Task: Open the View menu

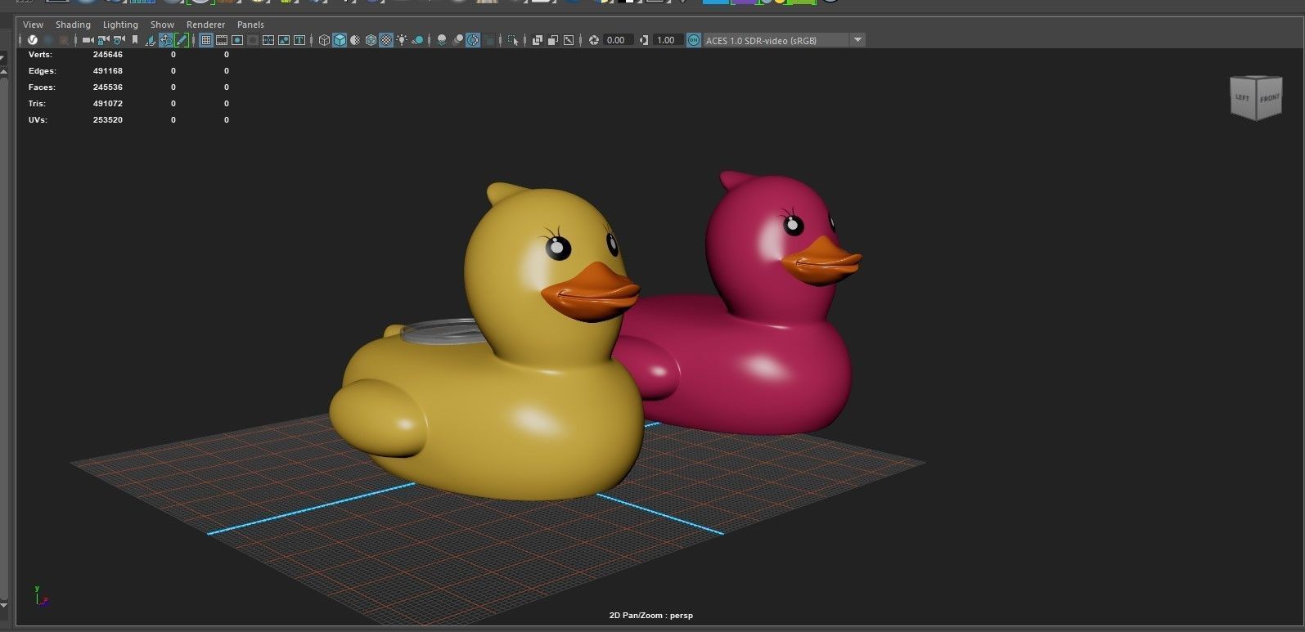Action: (x=34, y=25)
